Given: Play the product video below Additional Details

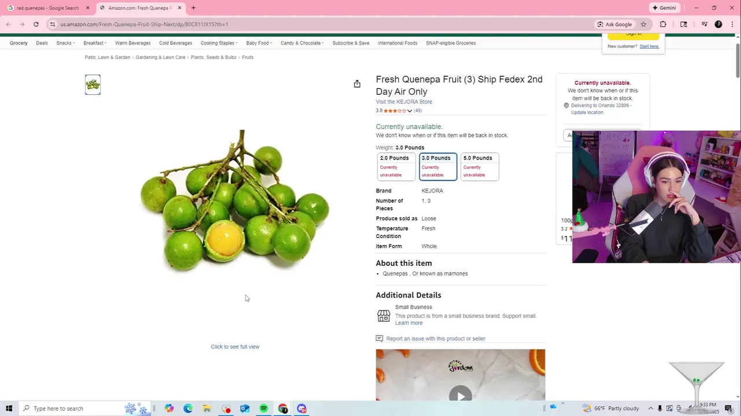Looking at the screenshot, I should [460, 396].
